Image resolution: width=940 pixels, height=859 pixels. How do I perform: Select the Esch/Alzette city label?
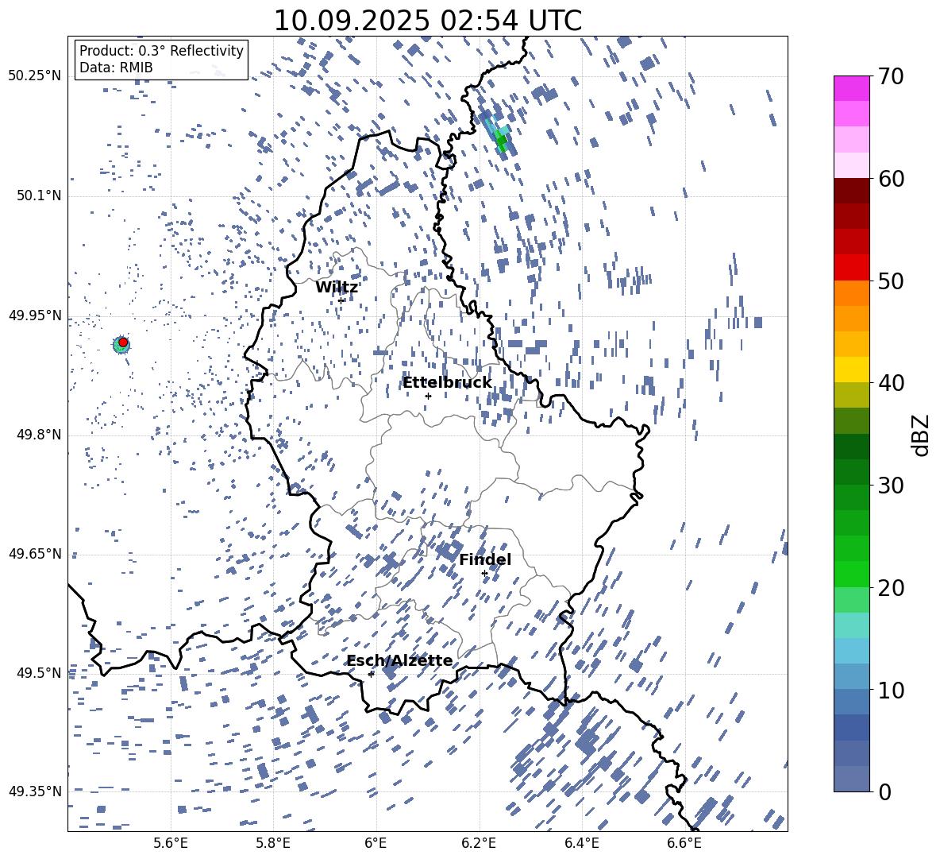(x=400, y=661)
